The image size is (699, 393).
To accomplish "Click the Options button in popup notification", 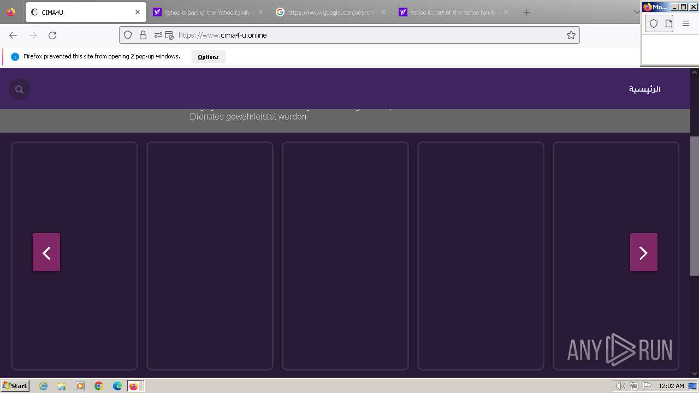I will [208, 57].
